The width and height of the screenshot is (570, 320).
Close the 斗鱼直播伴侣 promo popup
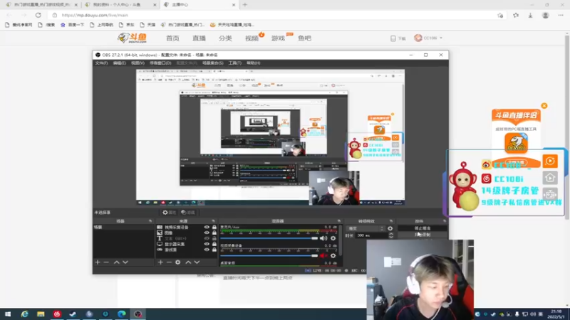coord(544,106)
